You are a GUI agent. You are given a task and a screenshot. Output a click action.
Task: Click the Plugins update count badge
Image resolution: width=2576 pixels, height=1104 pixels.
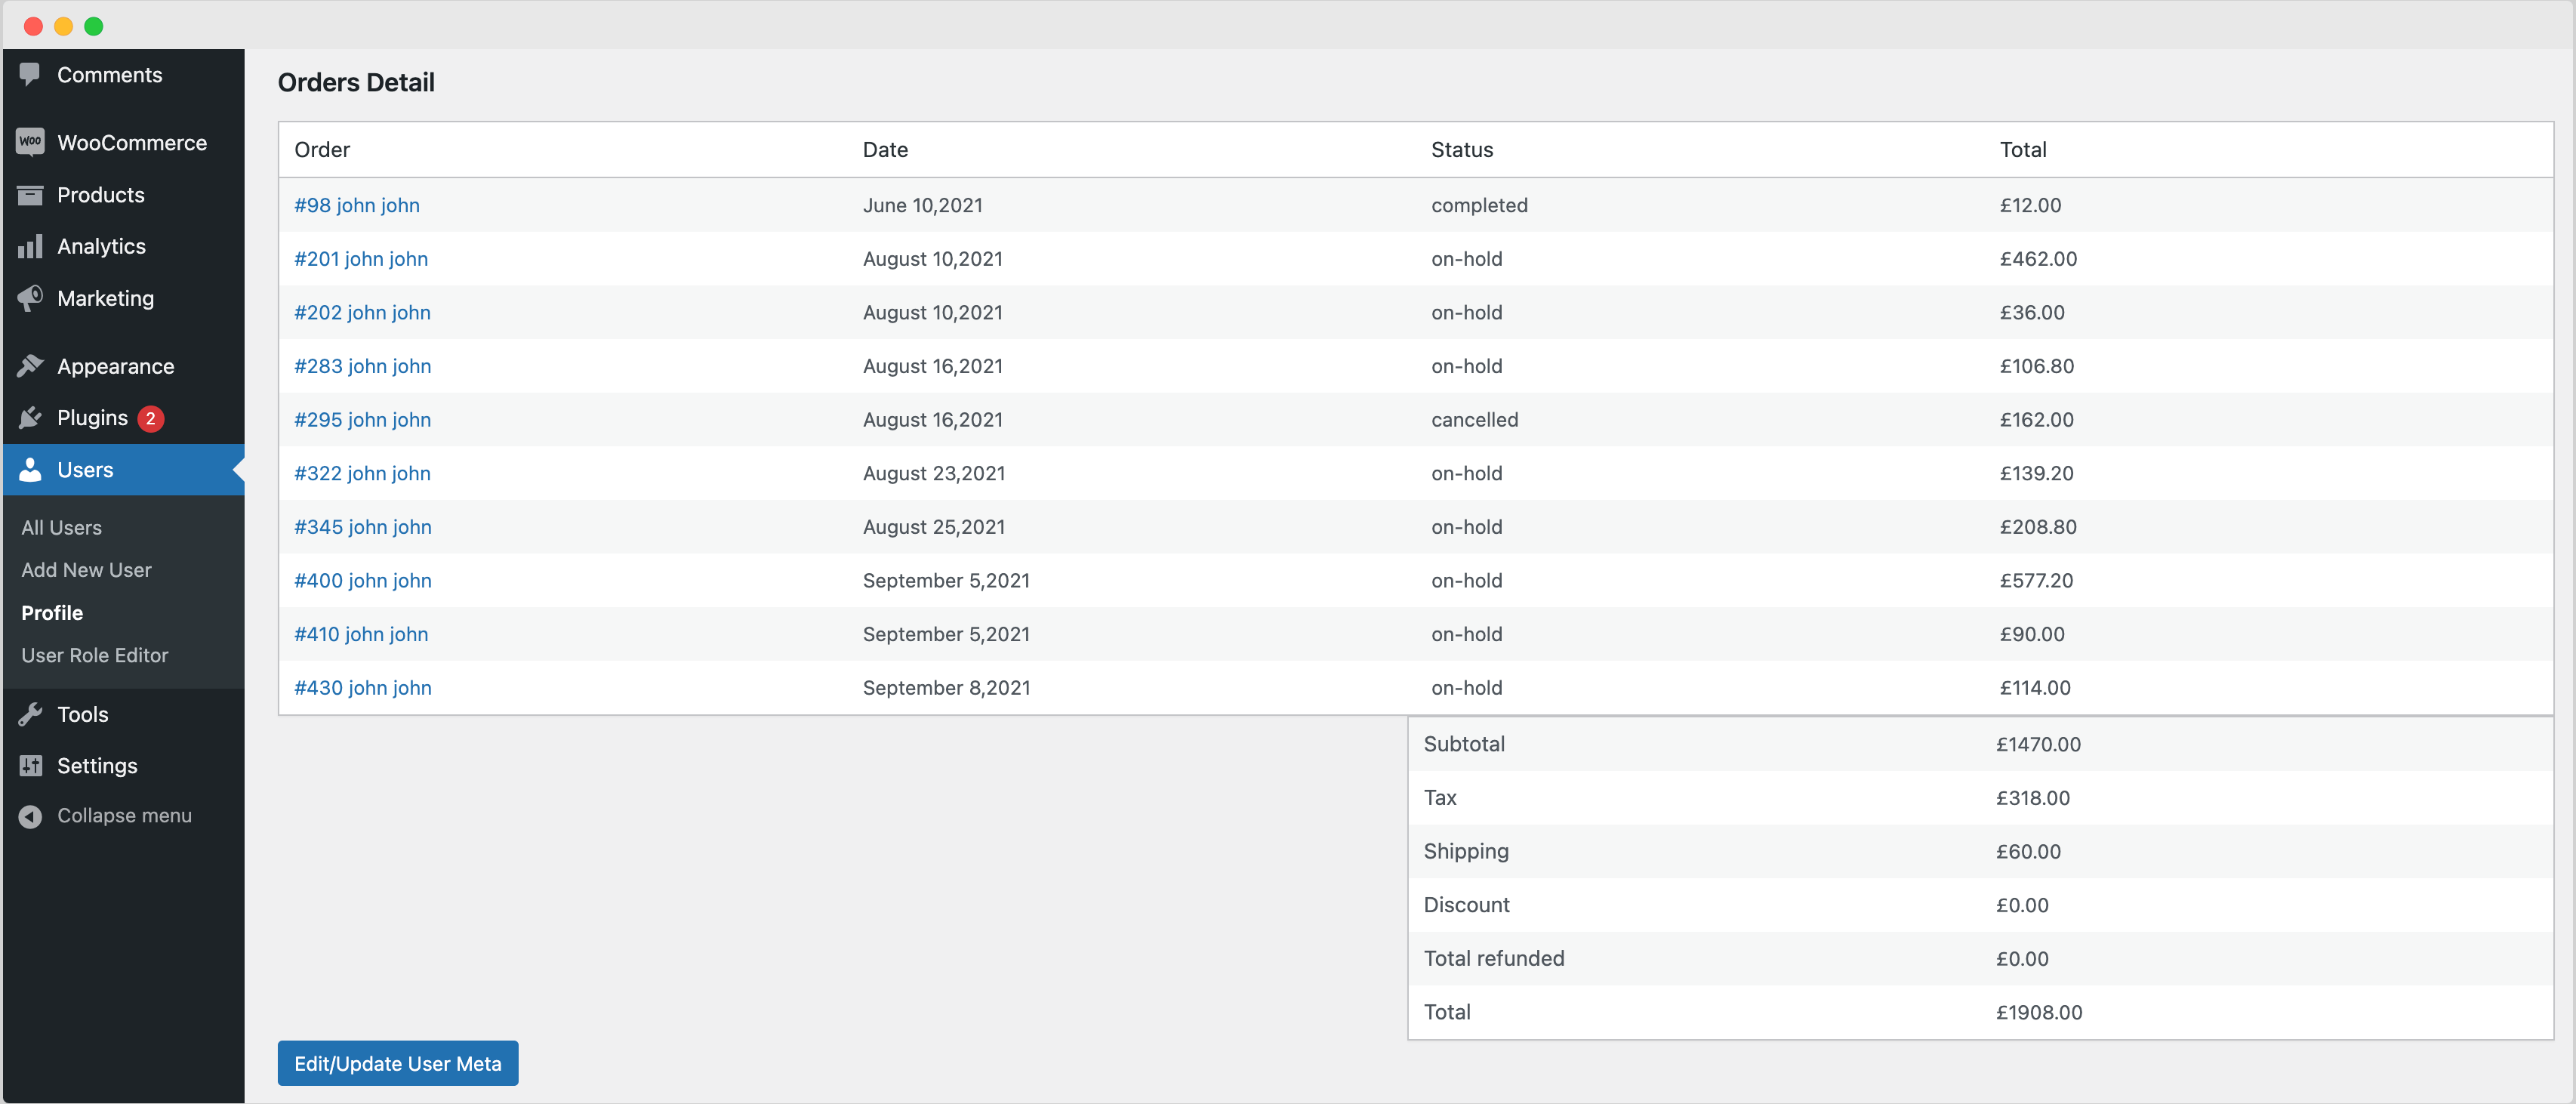coord(150,418)
